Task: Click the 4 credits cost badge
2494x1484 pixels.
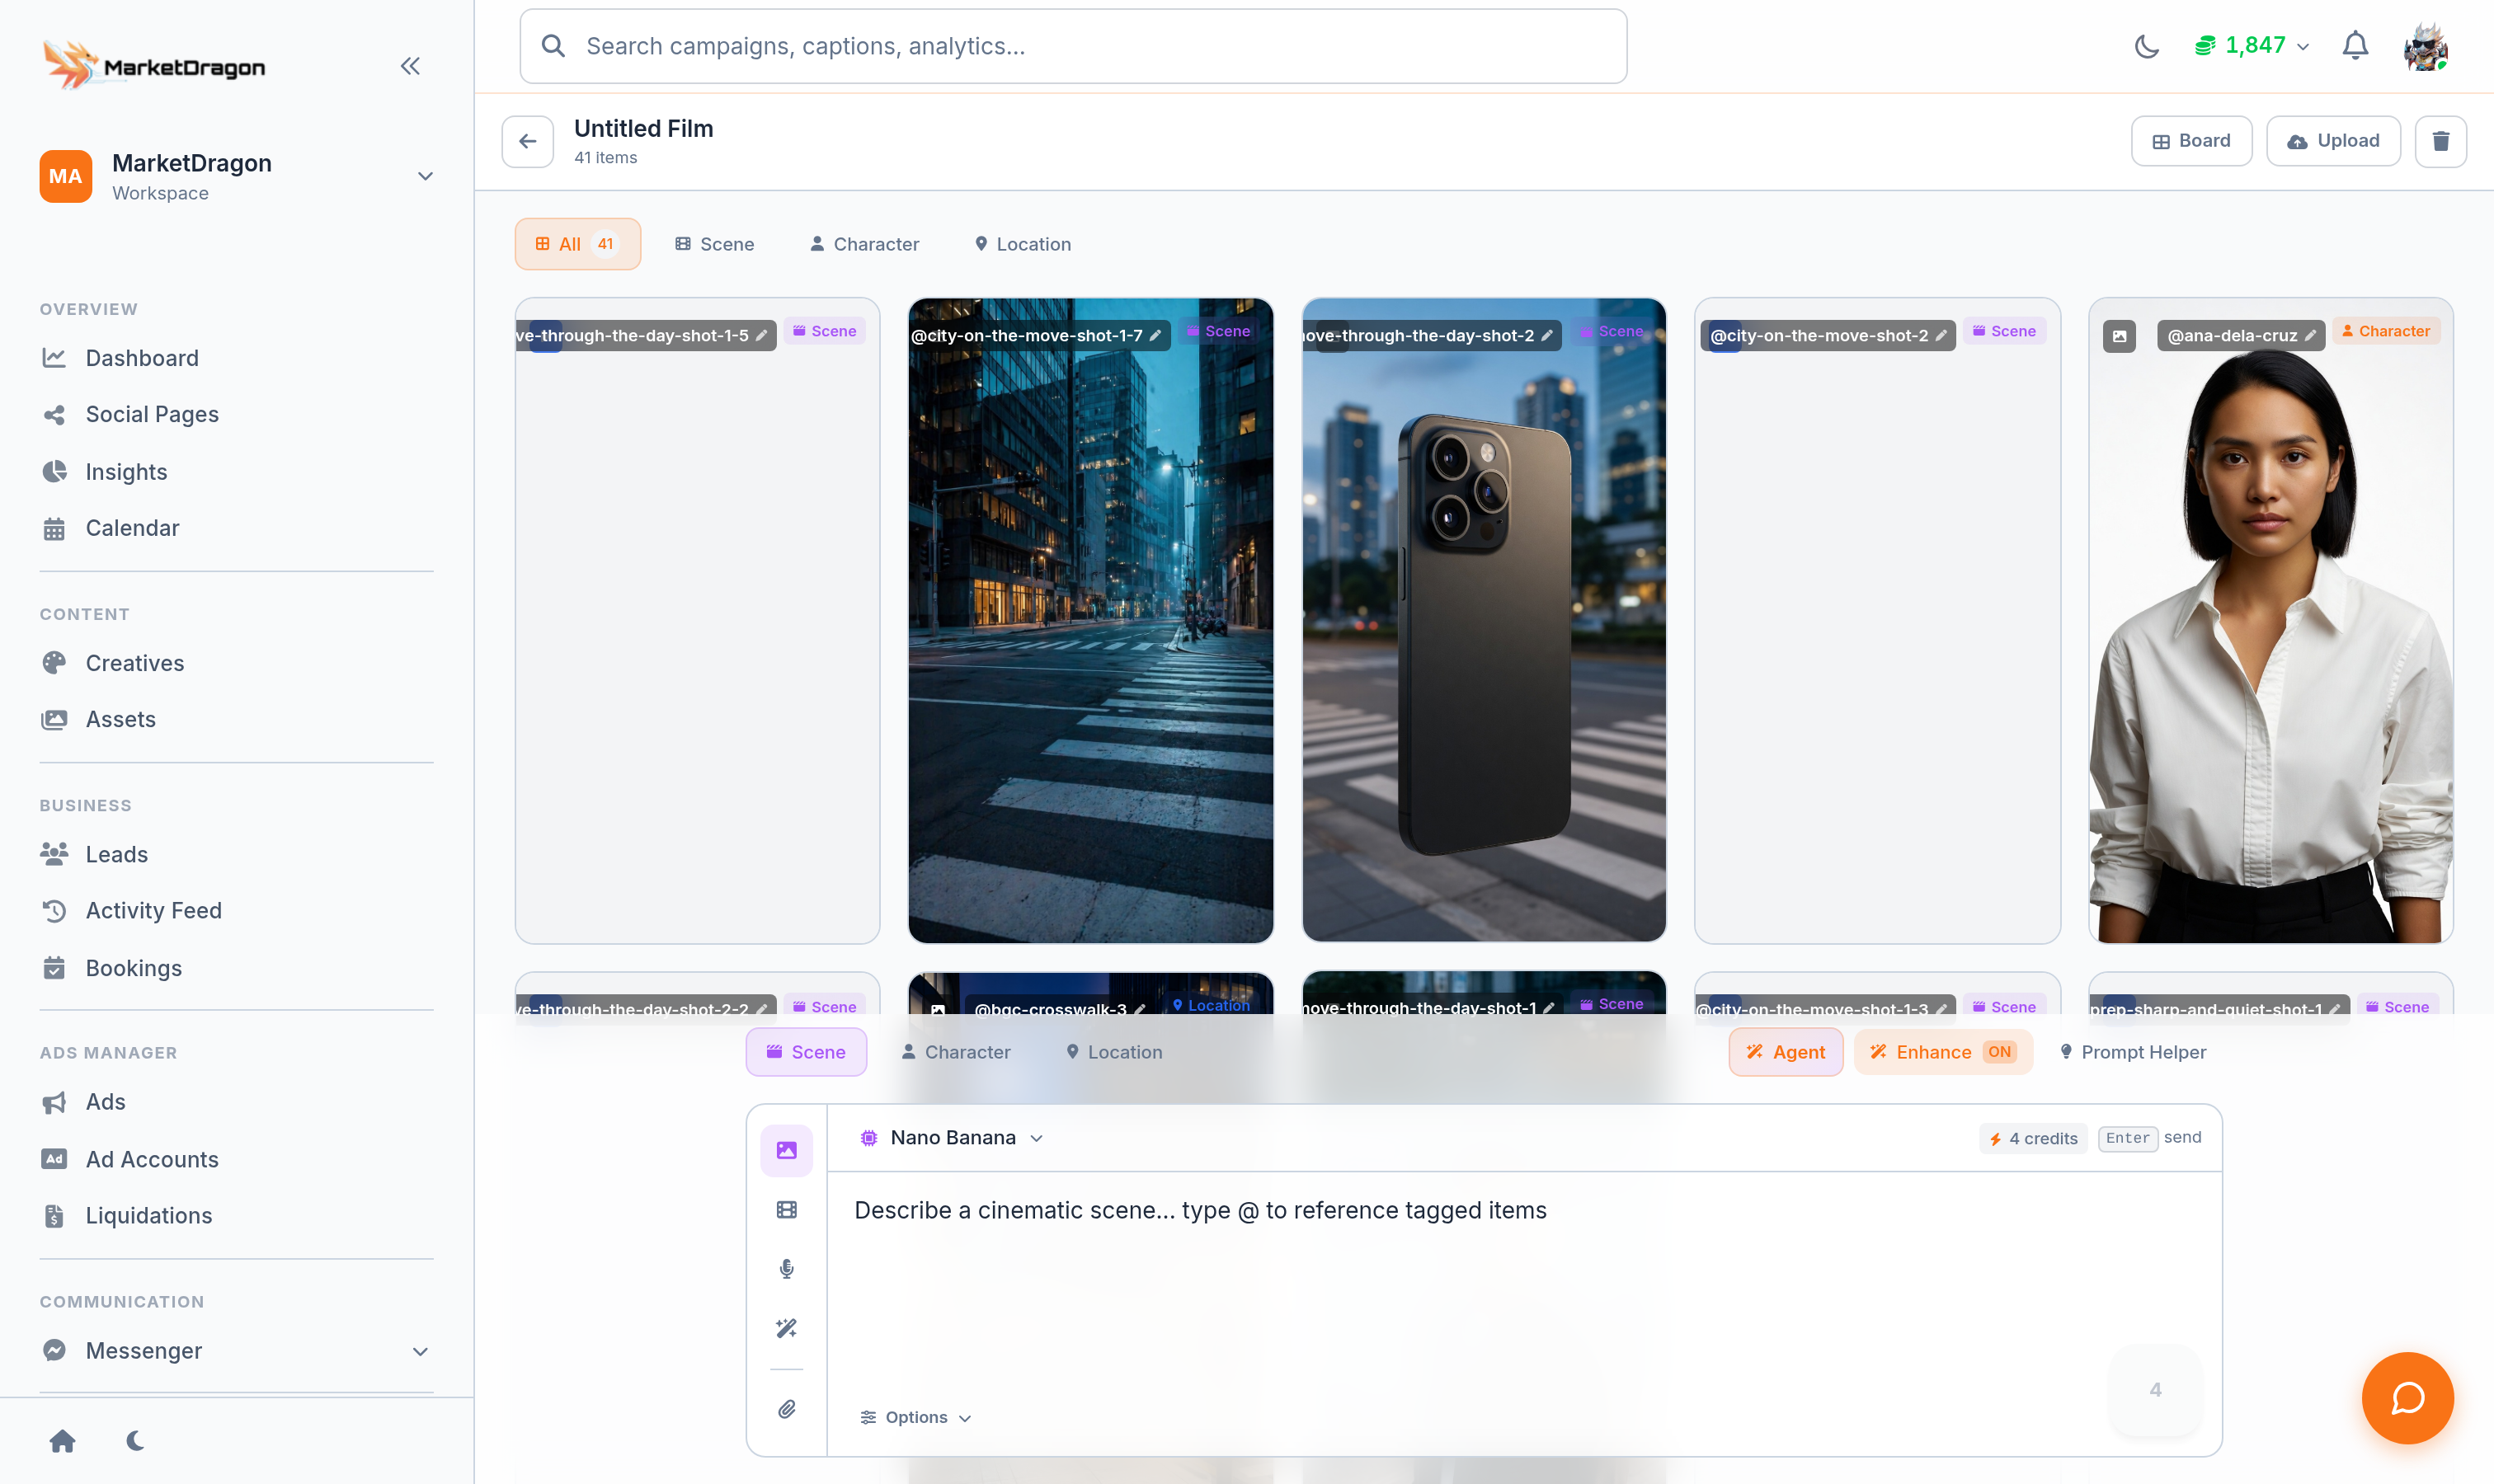Action: click(x=2033, y=1138)
